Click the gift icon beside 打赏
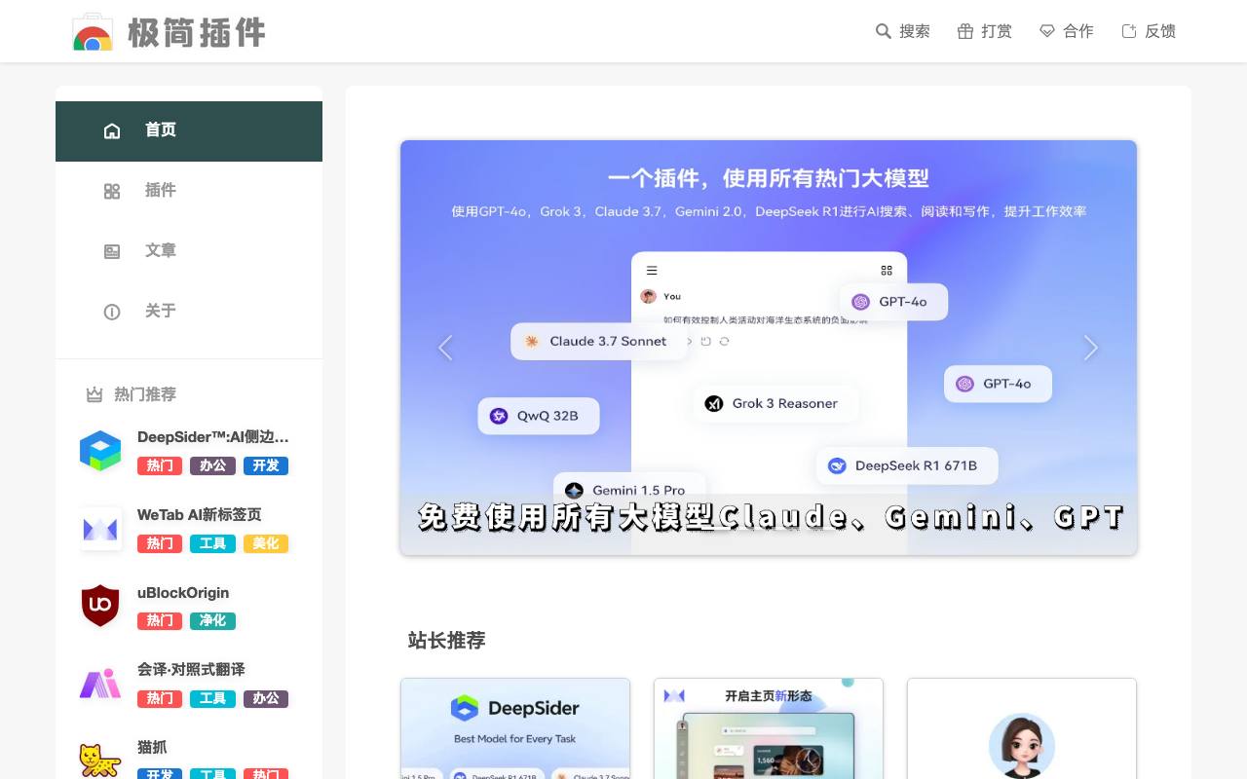The width and height of the screenshot is (1247, 779). coord(965,31)
